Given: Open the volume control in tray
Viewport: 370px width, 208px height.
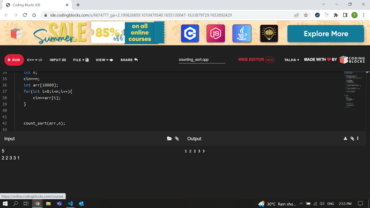Looking at the screenshot, I should 322,204.
